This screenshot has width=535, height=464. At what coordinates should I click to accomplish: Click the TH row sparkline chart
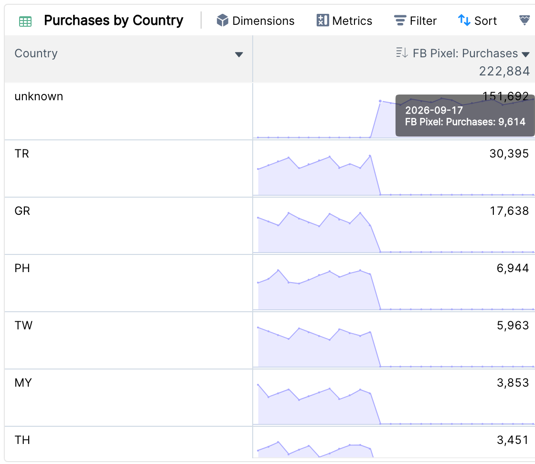click(x=316, y=449)
